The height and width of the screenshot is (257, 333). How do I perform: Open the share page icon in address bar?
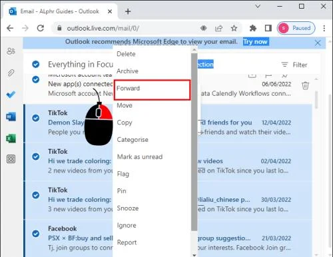coord(218,28)
